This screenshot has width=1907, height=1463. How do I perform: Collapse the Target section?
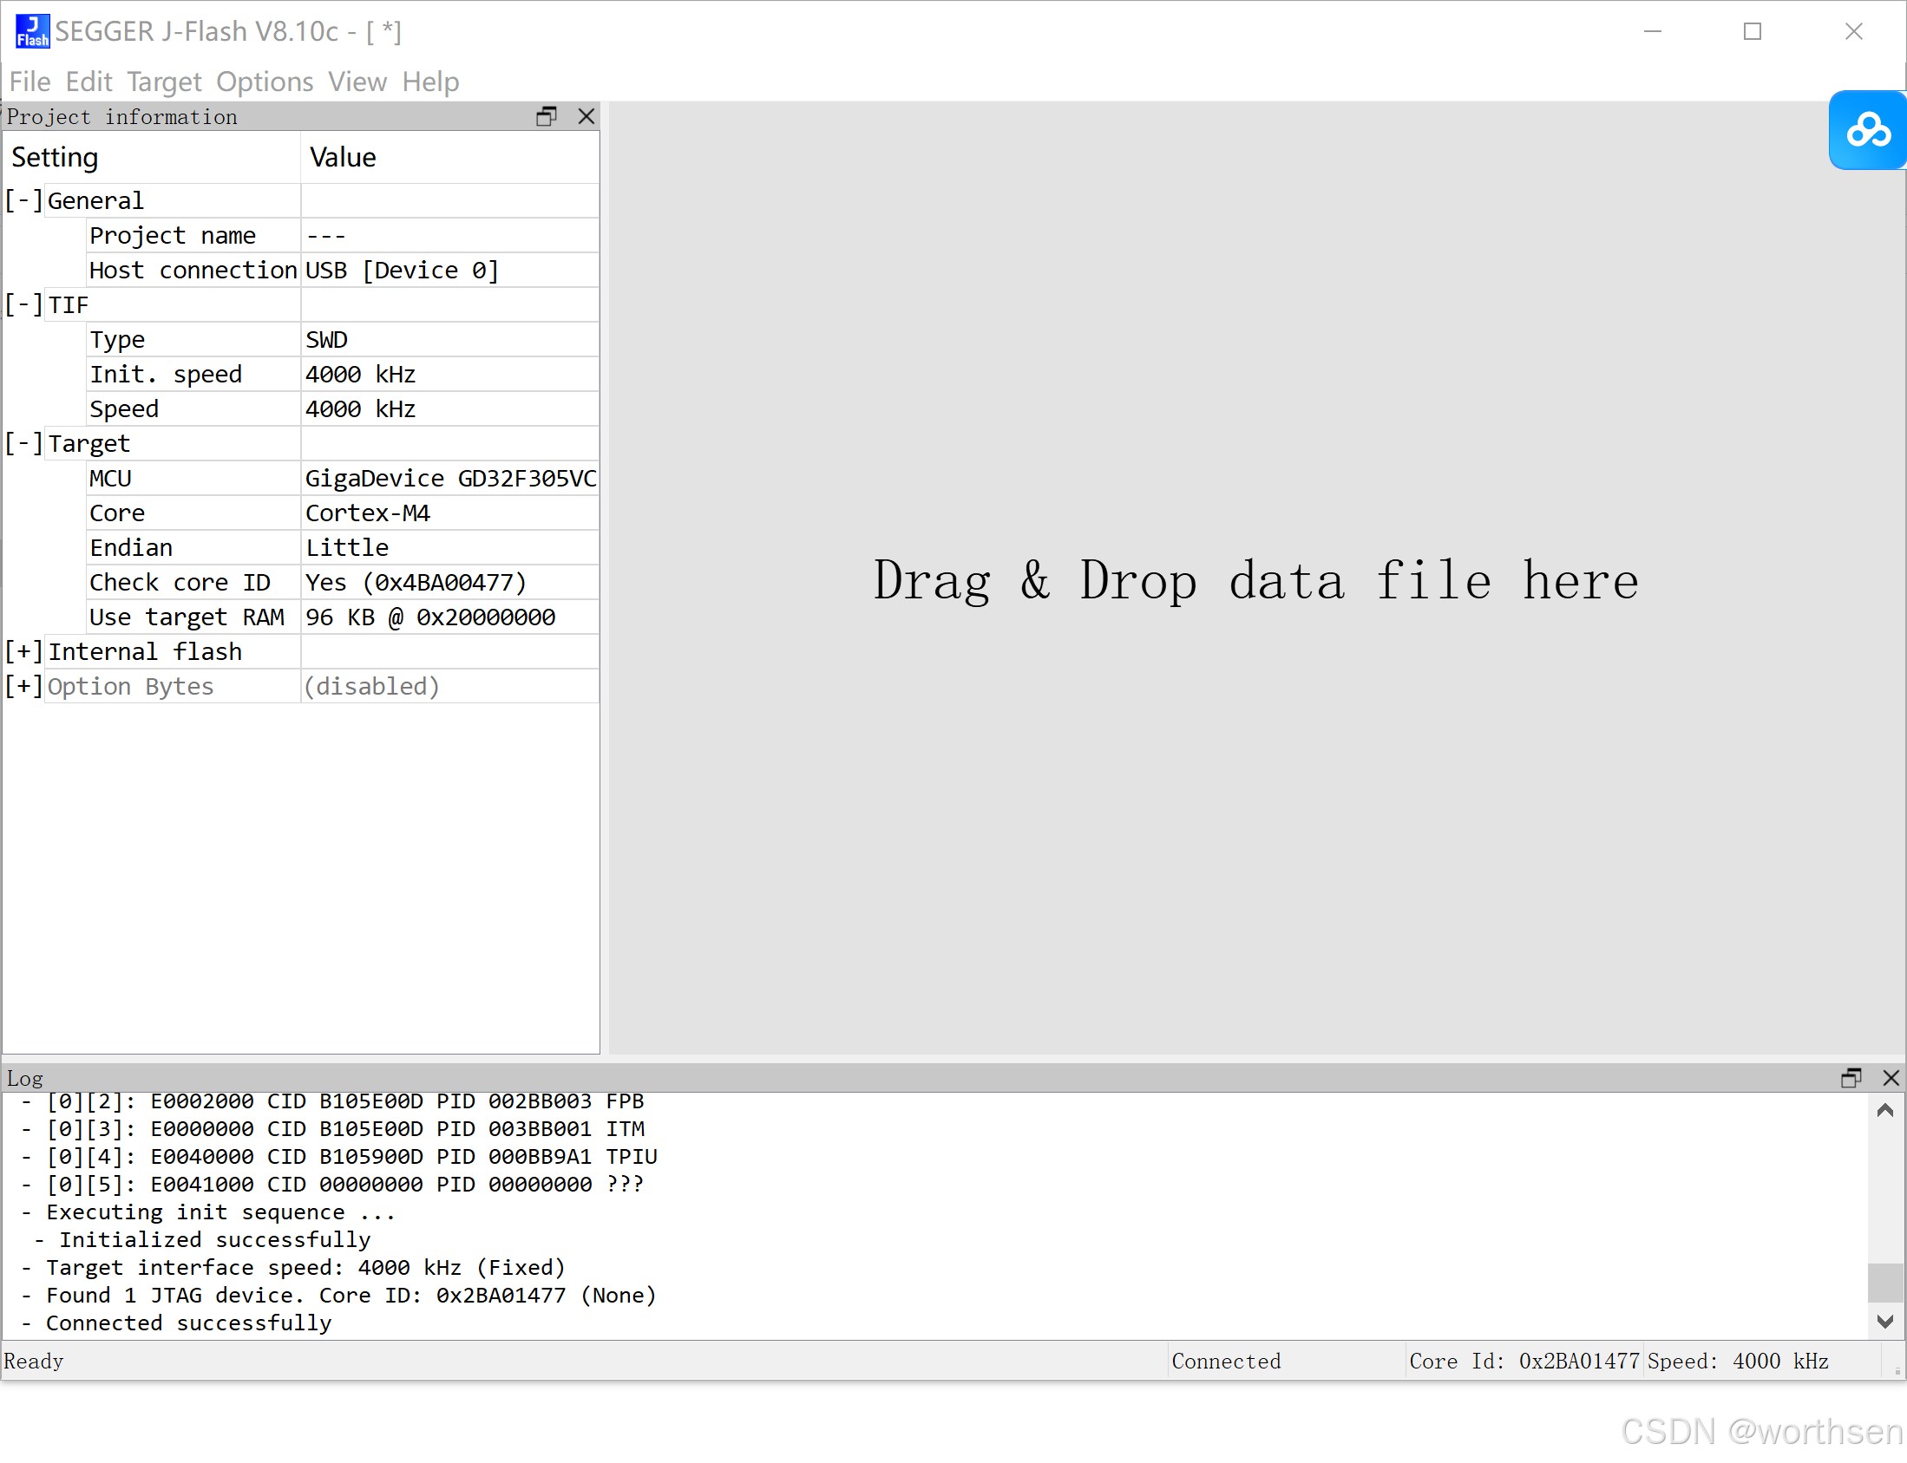[x=23, y=444]
